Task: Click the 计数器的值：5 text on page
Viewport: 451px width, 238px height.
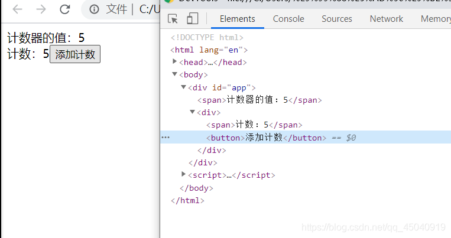Action: pyautogui.click(x=46, y=38)
